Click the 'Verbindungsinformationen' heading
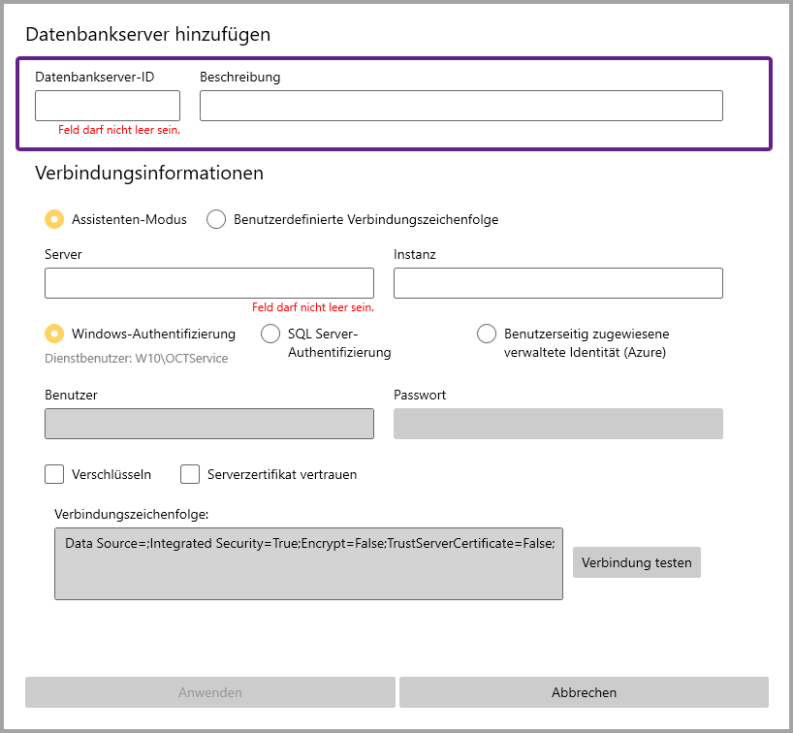This screenshot has width=793, height=733. (149, 174)
